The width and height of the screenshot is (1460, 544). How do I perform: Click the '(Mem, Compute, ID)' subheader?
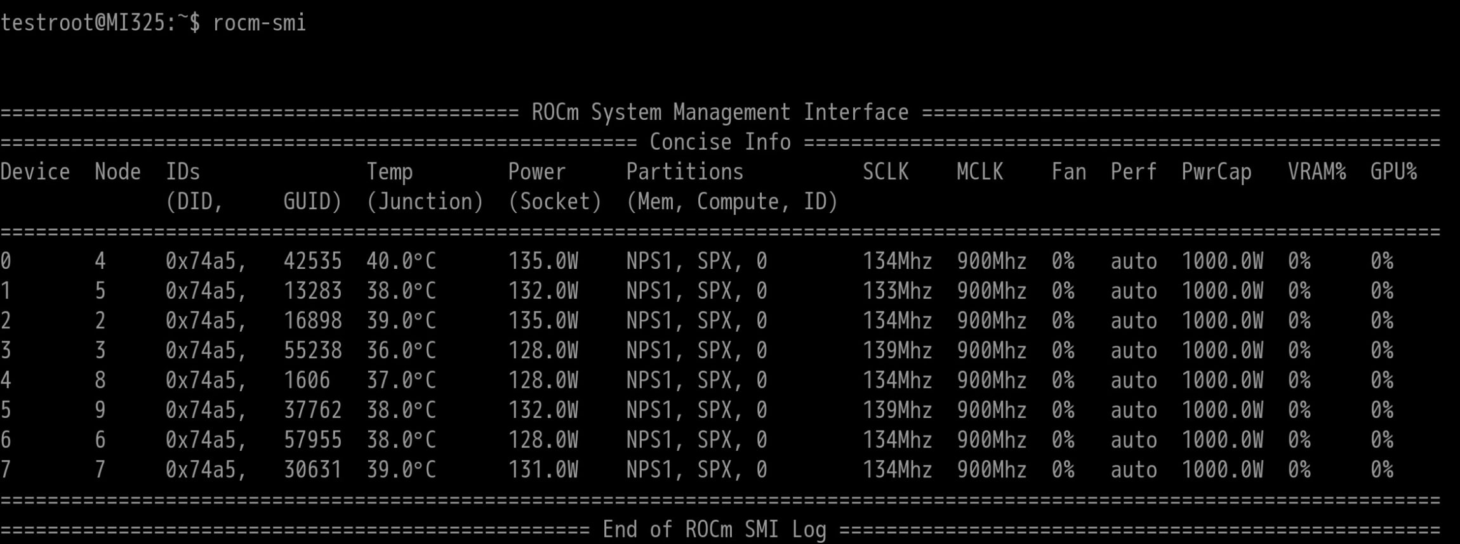pos(732,202)
